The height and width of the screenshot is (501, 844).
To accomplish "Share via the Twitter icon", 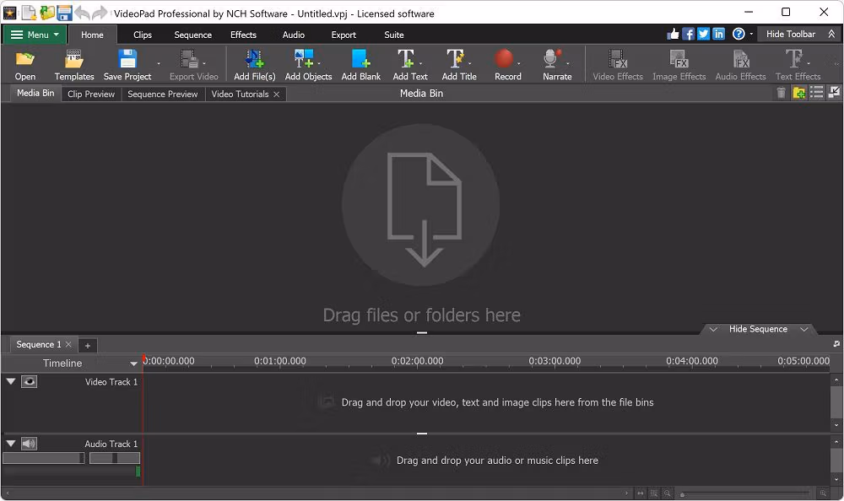I will 703,34.
